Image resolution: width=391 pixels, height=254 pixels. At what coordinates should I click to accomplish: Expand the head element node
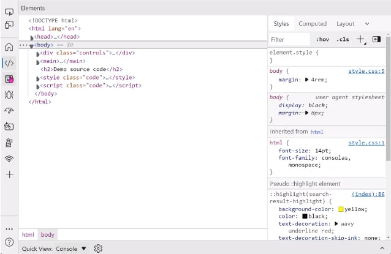click(x=32, y=38)
